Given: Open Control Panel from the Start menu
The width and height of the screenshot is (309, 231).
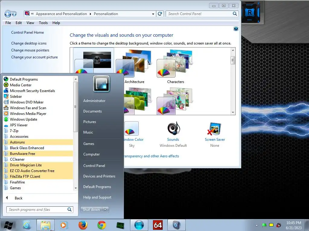Looking at the screenshot, I should (x=94, y=166).
